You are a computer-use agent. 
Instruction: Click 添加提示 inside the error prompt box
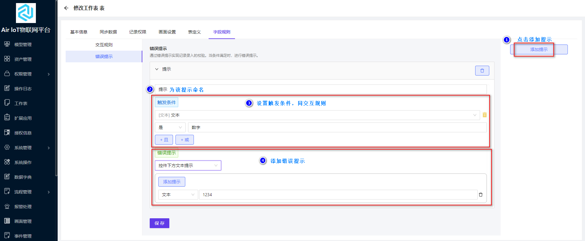pos(172,182)
